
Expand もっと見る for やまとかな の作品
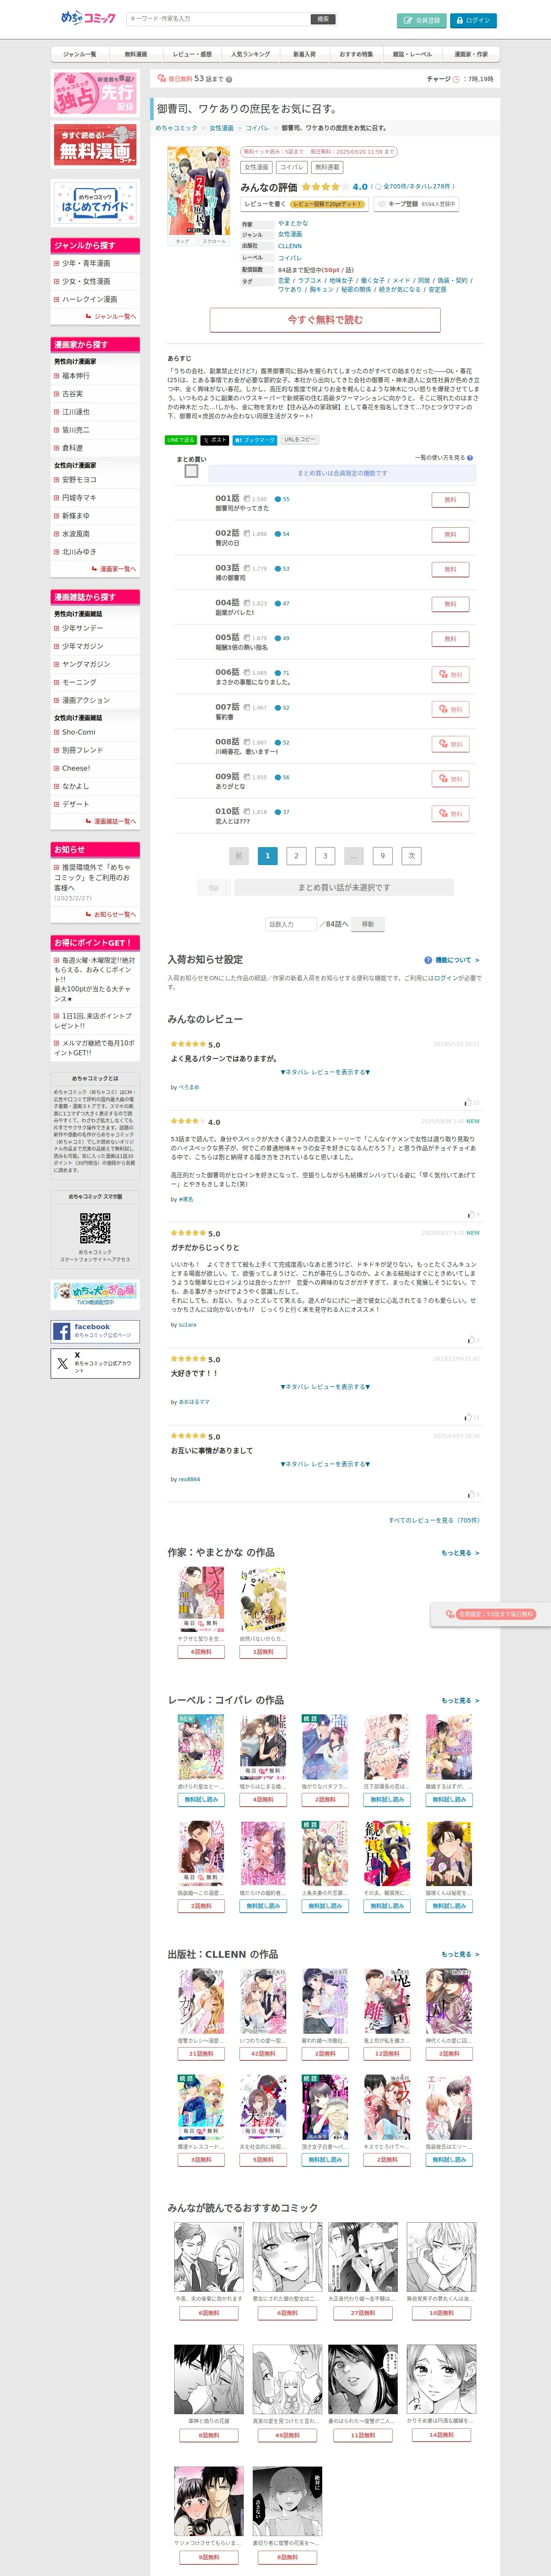[460, 1553]
